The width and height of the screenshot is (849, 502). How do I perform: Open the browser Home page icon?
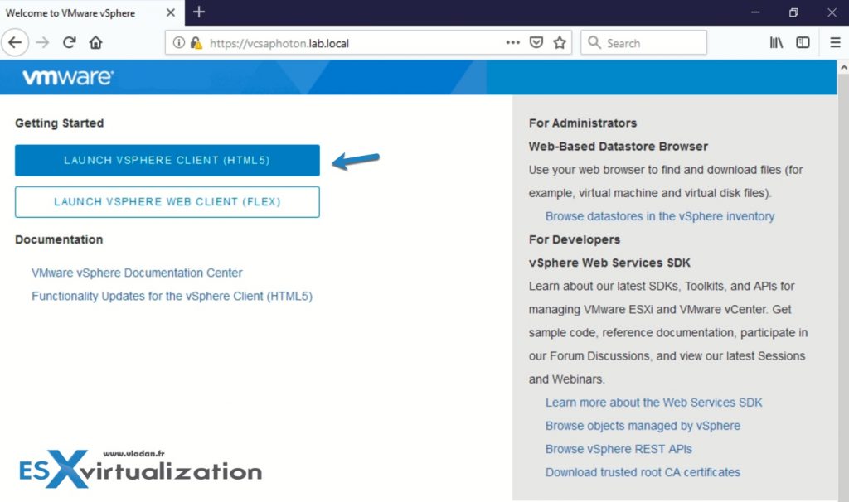point(95,42)
